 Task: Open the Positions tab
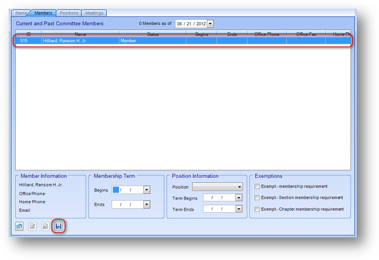[x=69, y=13]
